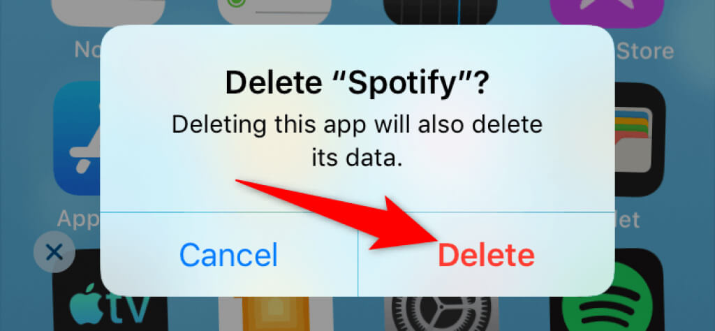
Task: Open the Settings gear app icon
Action: pyautogui.click(x=438, y=314)
